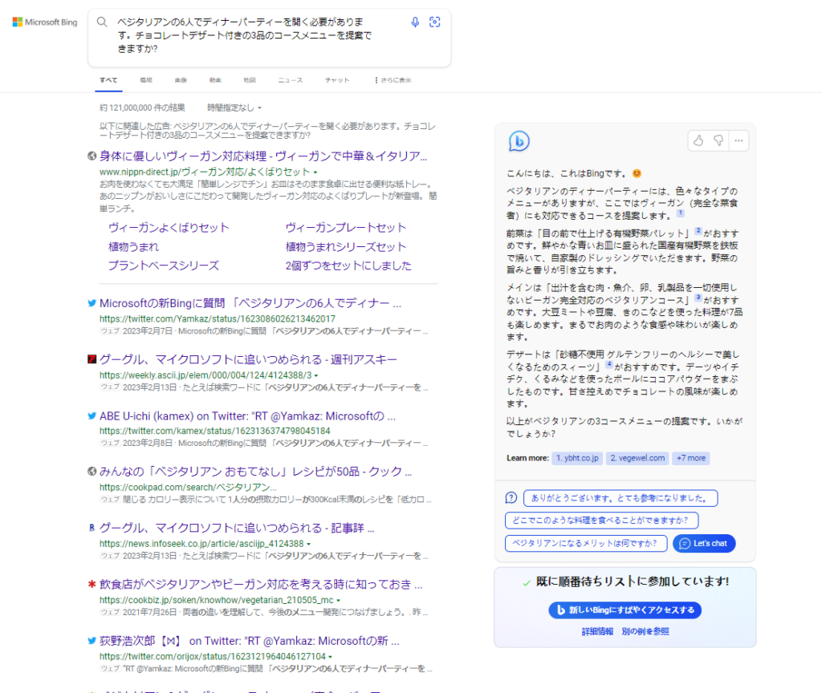Click the red asterisk cookbiz favicon

(x=92, y=584)
